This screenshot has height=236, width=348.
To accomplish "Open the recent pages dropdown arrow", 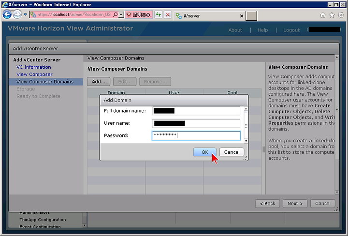I will pos(25,15).
